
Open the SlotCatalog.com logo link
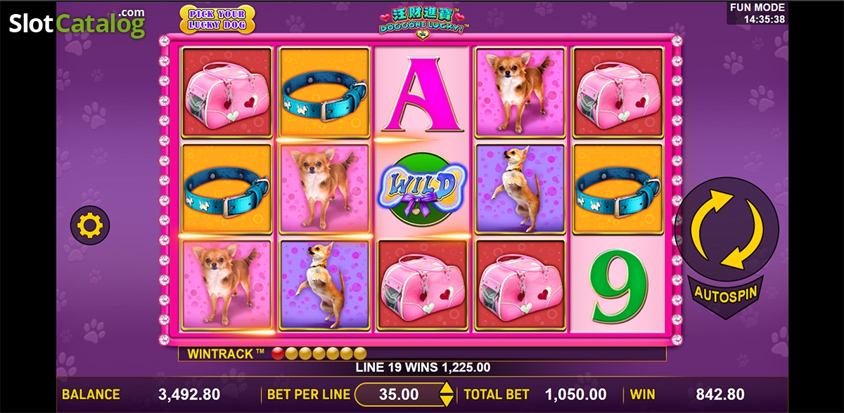click(77, 22)
